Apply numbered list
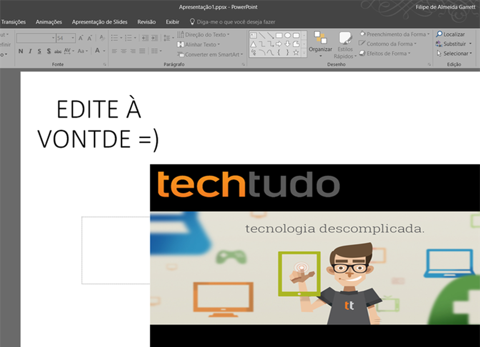The image size is (480, 347). (128, 38)
